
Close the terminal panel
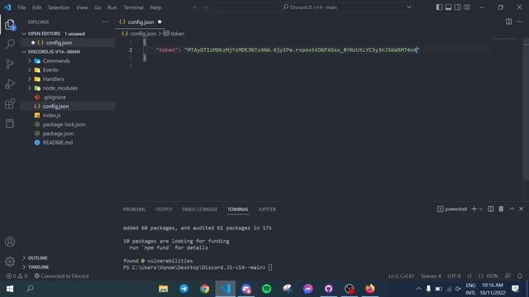[x=522, y=209]
